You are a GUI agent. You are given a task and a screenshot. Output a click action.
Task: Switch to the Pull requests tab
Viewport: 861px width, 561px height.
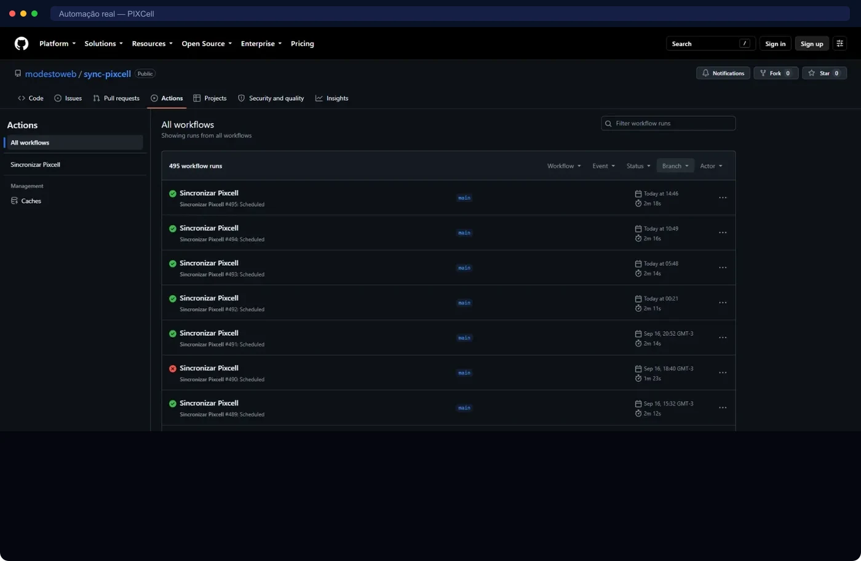click(116, 98)
